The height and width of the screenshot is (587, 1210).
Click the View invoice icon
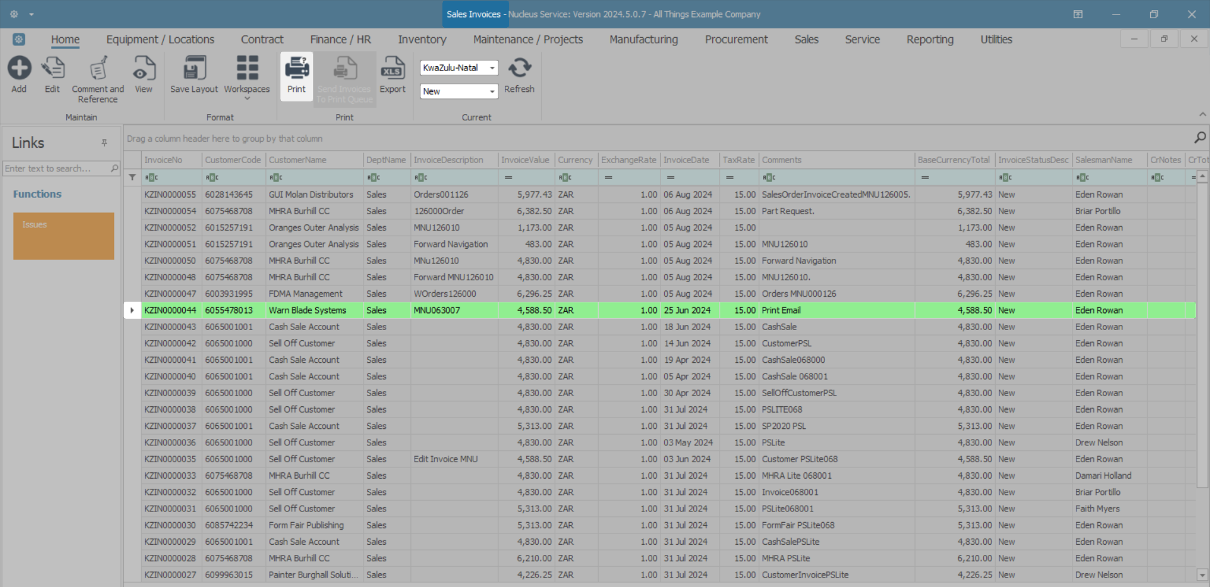144,68
